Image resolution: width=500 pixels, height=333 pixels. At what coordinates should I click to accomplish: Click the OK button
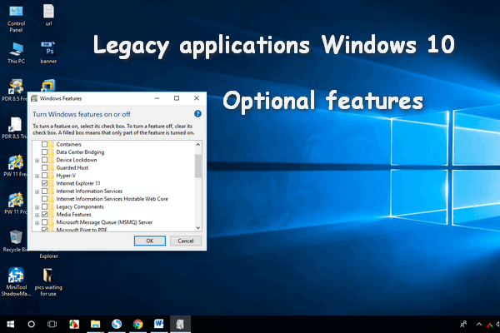point(150,241)
